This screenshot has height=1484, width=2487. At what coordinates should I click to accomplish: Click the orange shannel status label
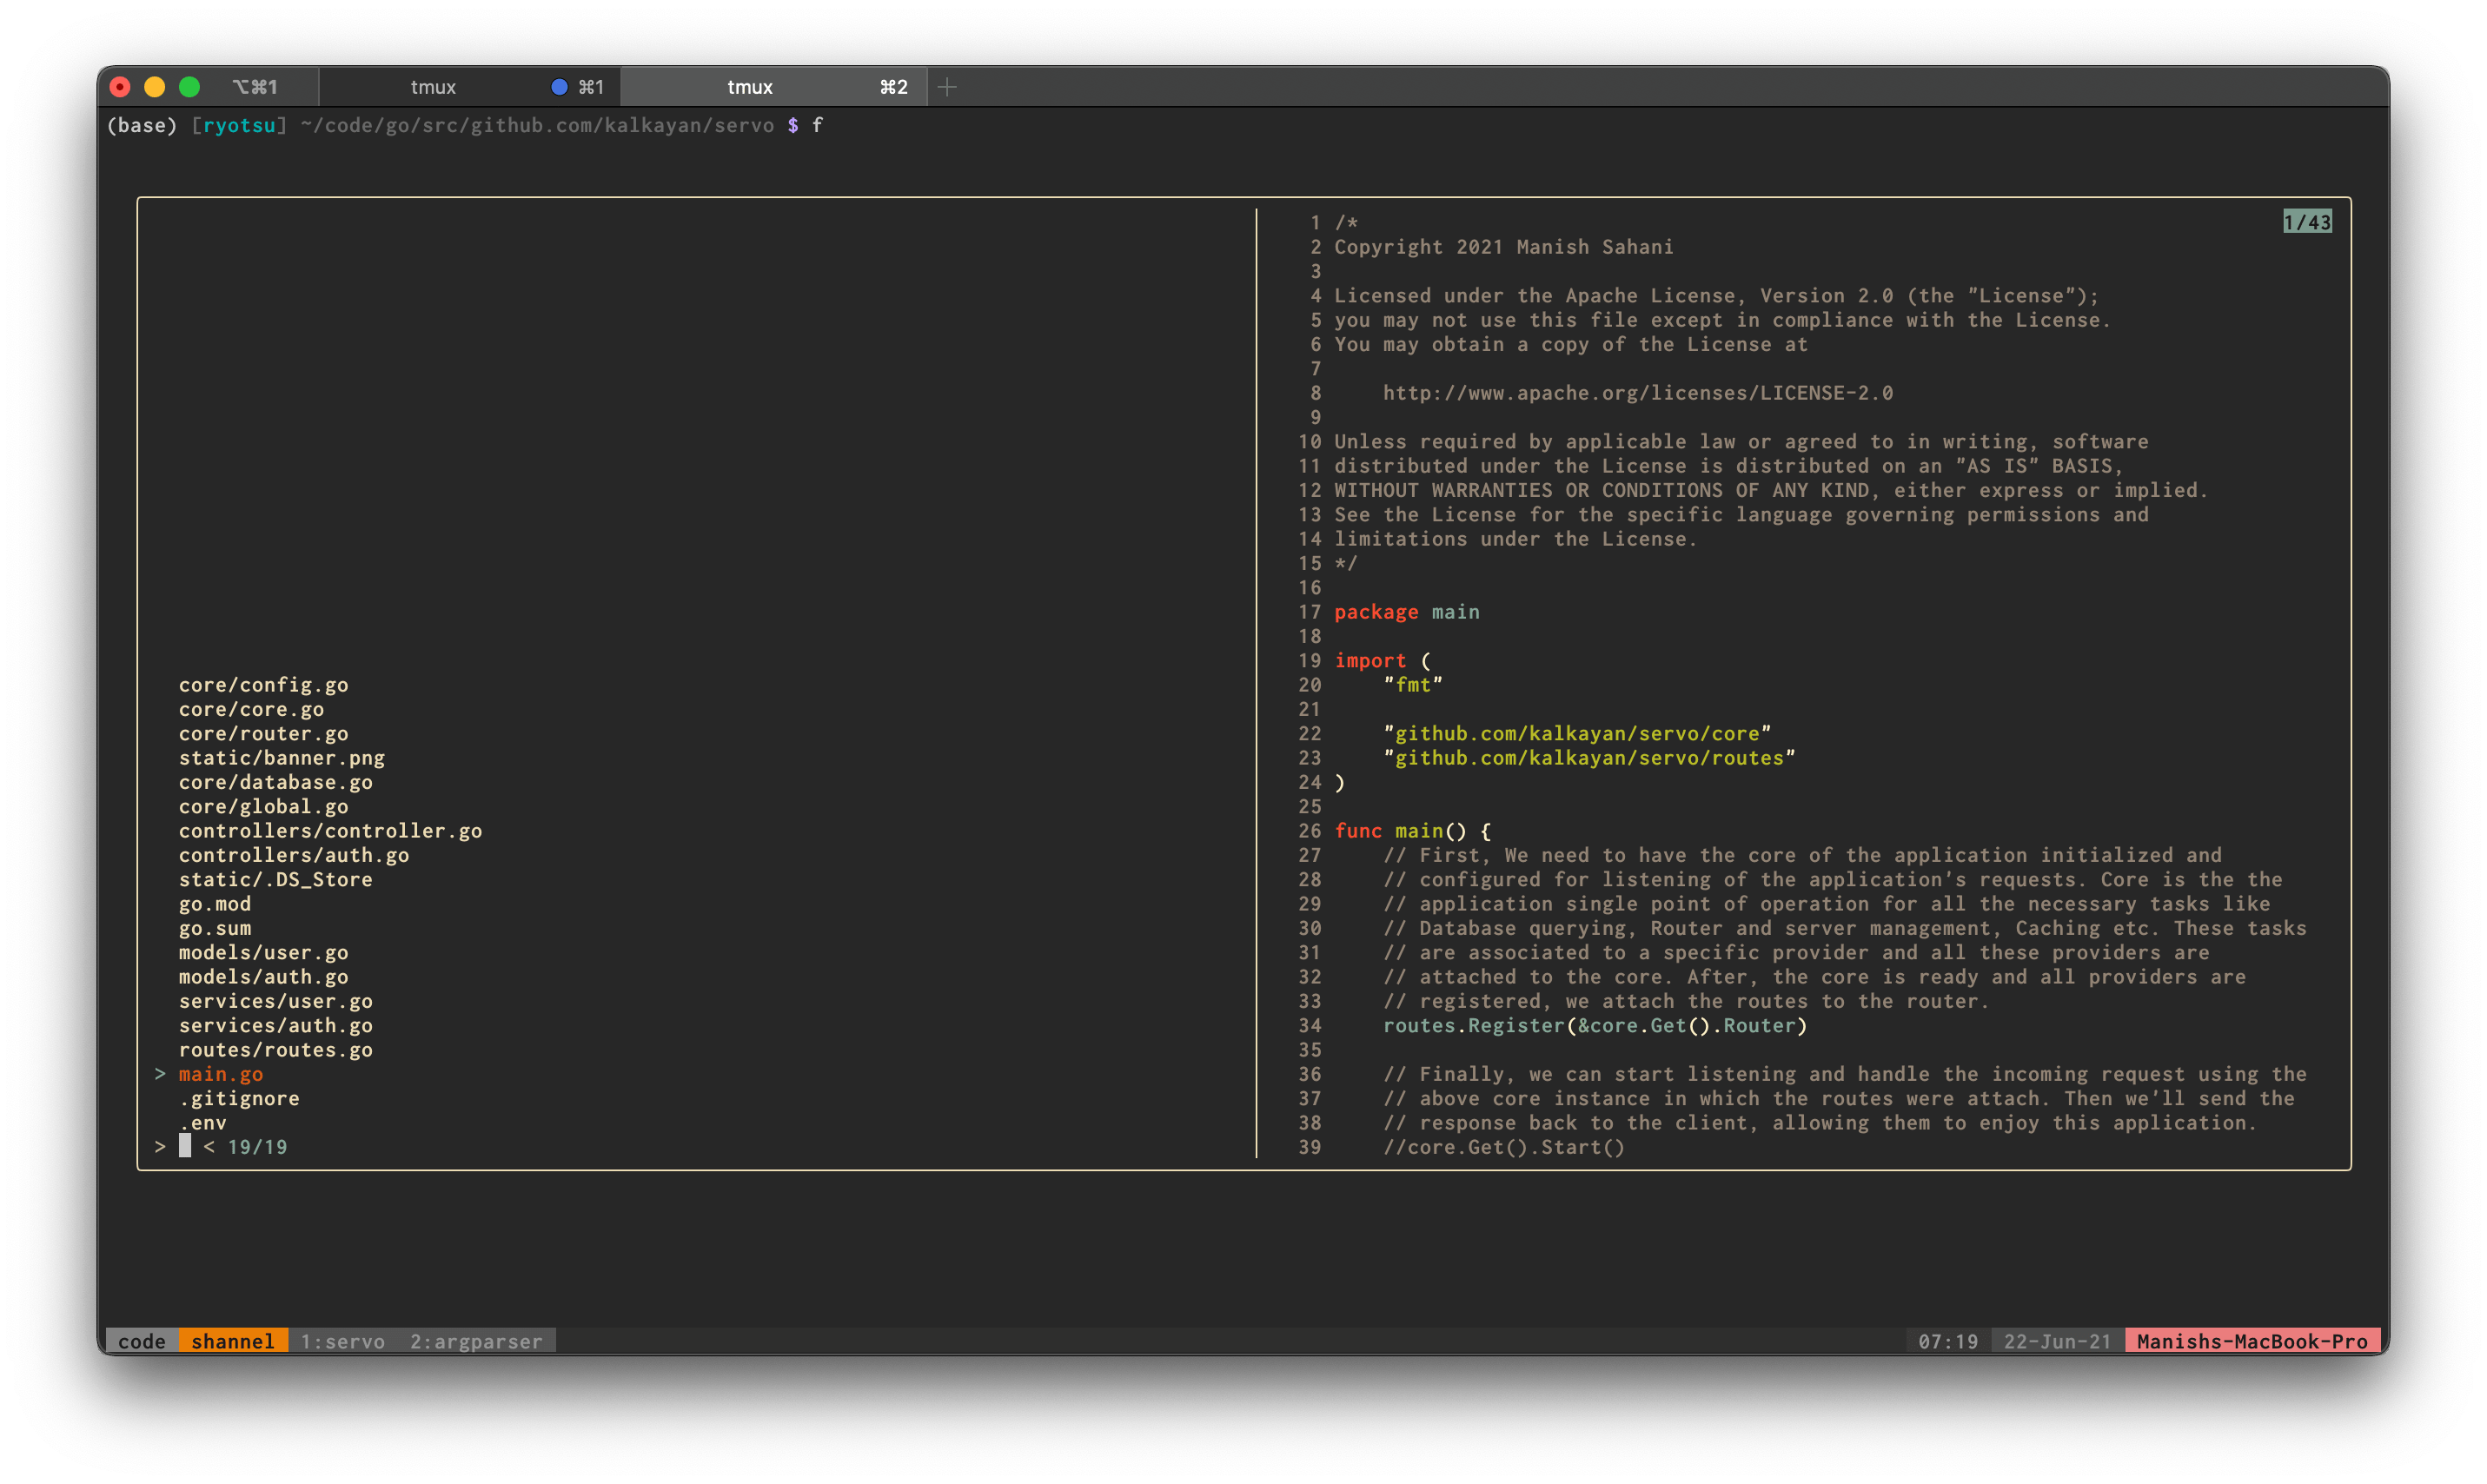tap(232, 1341)
